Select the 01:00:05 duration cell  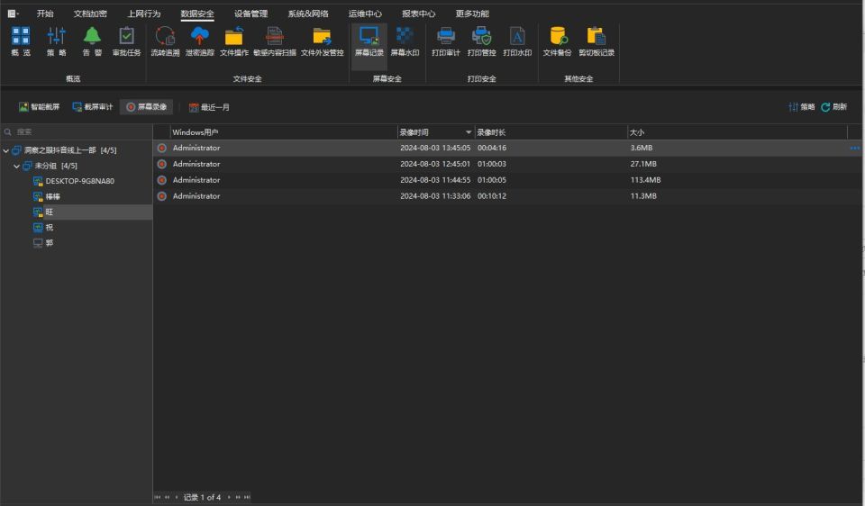click(492, 180)
